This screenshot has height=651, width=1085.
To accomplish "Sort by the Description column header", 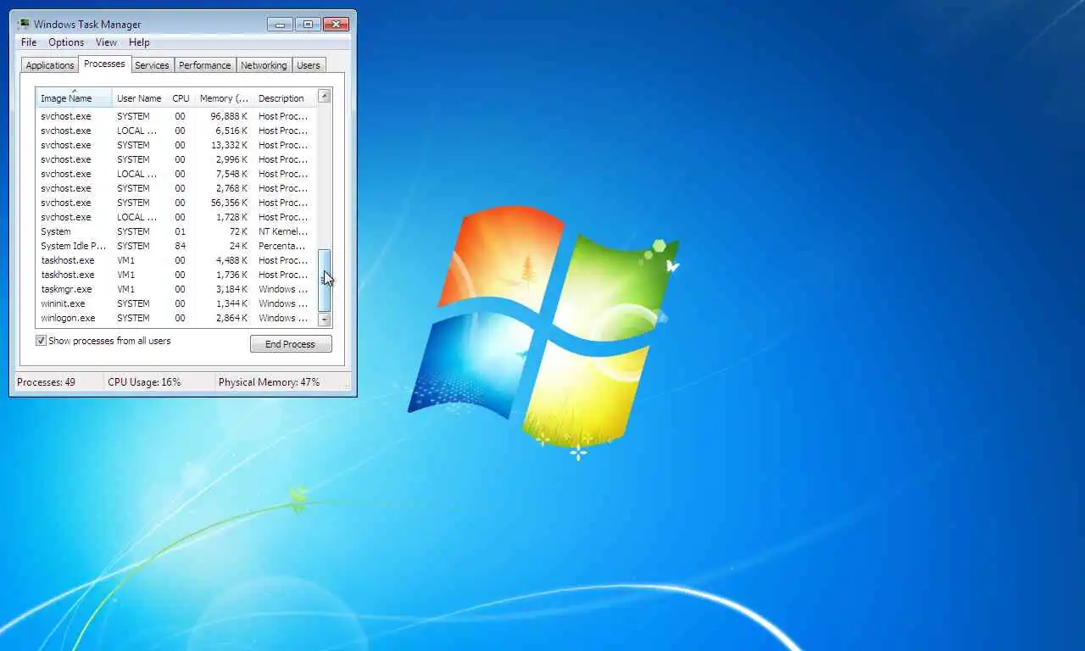I will click(x=285, y=98).
